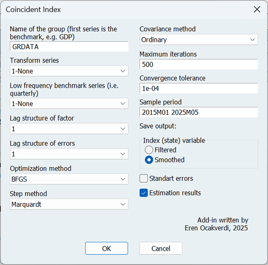Uncheck the Estimation results checkbox

click(143, 193)
